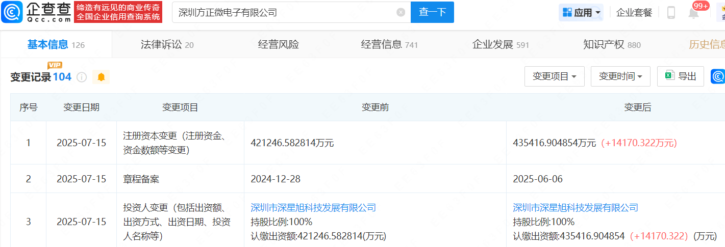The width and height of the screenshot is (725, 247).
Task: Open 深圳市深星旭科技发展有限公司 link in 变更前 column
Action: point(313,207)
